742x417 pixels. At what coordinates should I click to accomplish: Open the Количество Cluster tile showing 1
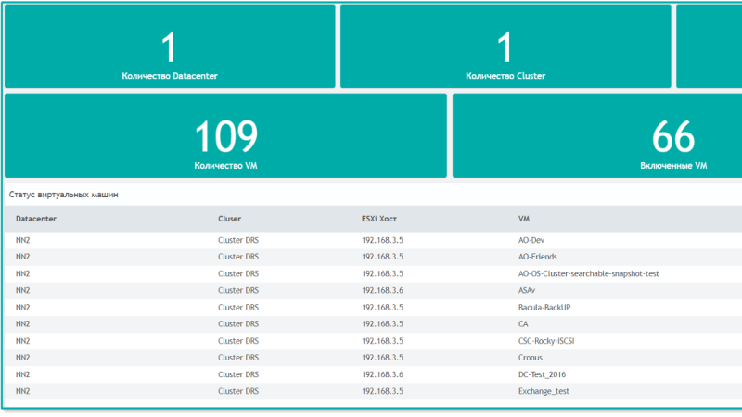coord(505,46)
